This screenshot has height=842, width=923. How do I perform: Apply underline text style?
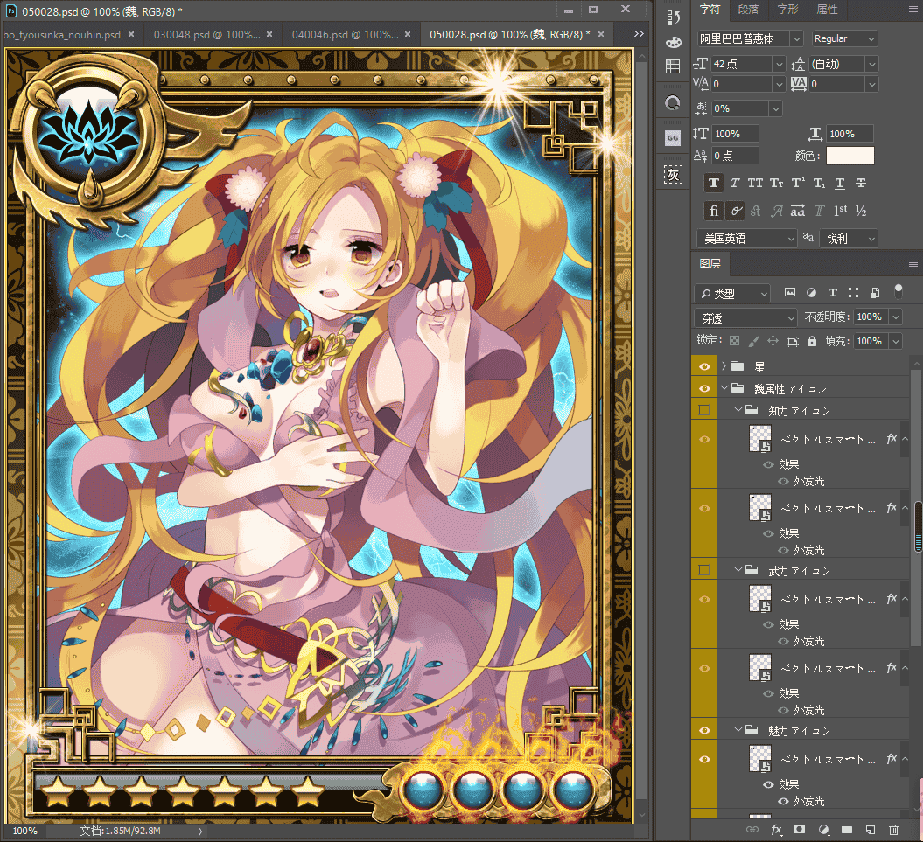click(x=840, y=183)
